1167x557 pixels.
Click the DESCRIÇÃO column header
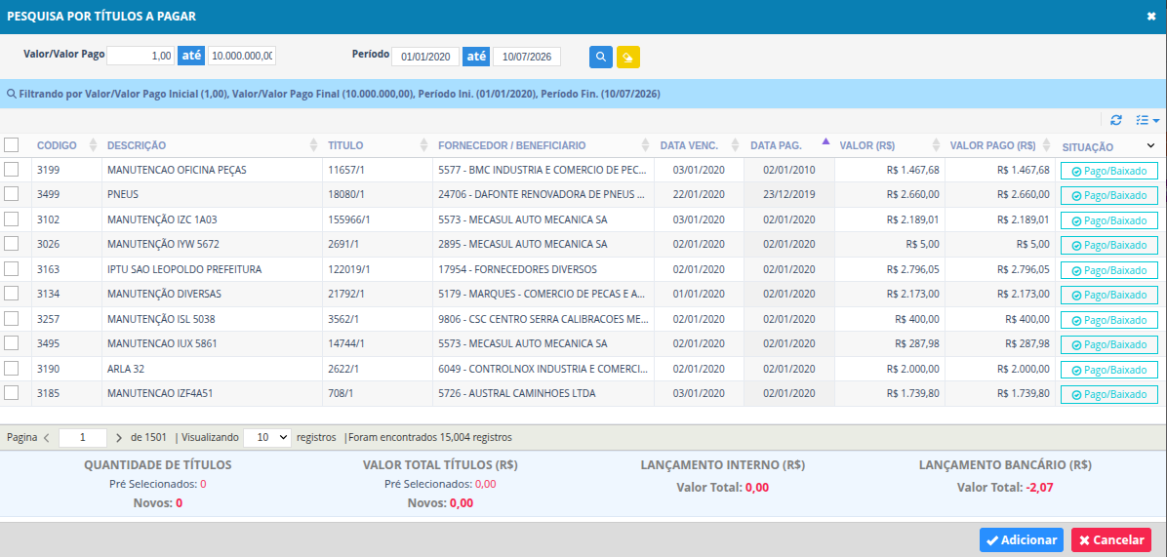[137, 145]
